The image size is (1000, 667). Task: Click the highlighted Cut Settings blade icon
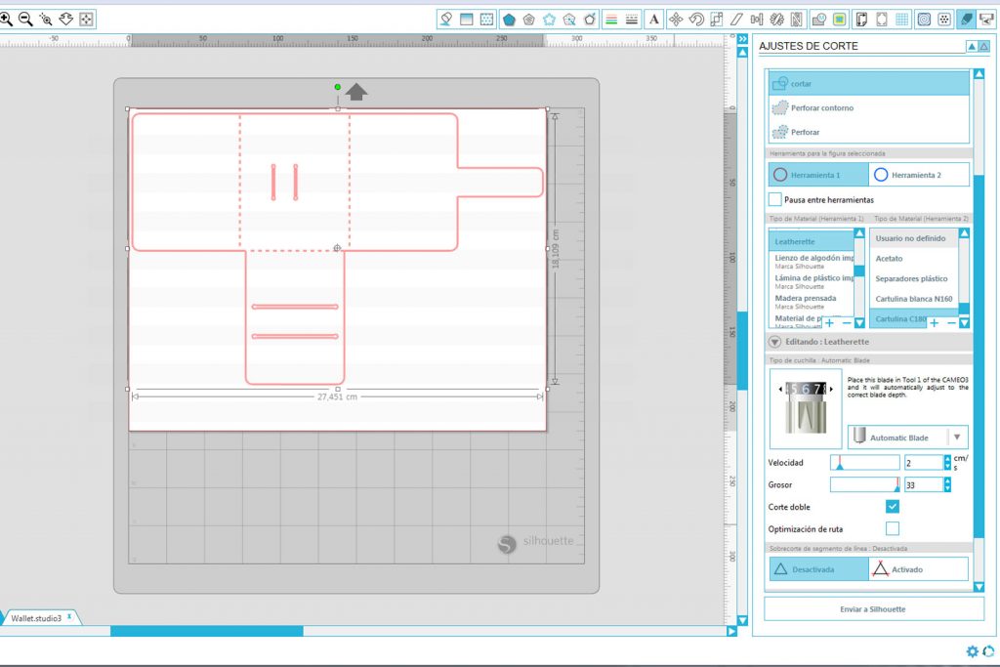[x=967, y=20]
